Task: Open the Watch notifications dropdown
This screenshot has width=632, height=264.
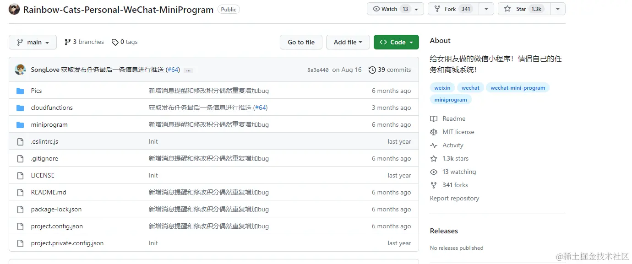Action: [x=395, y=9]
